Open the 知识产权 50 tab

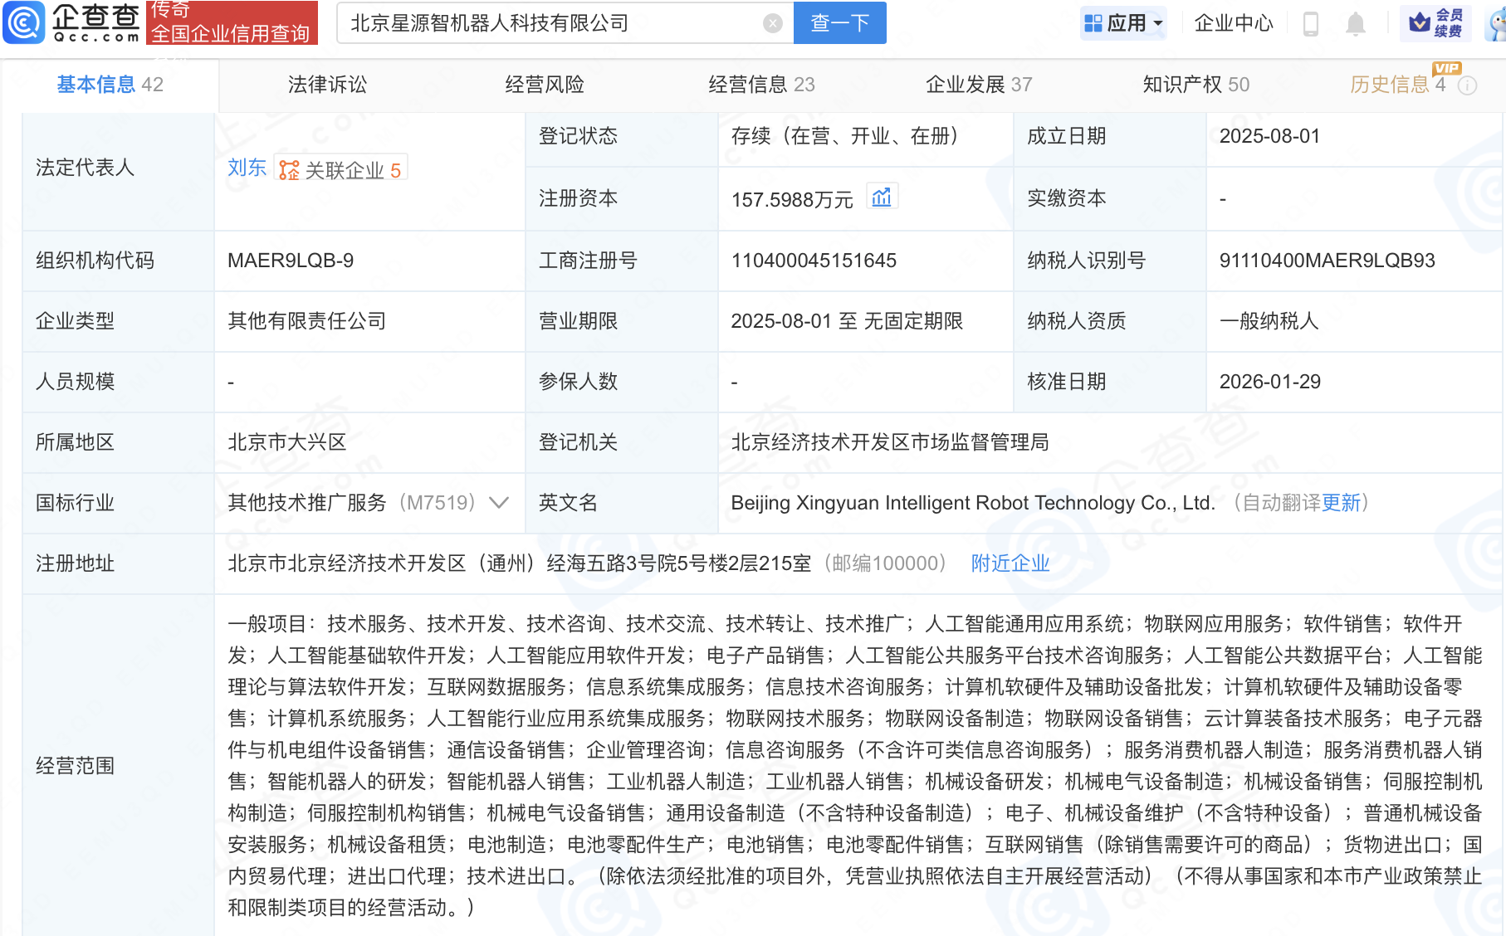click(1196, 84)
